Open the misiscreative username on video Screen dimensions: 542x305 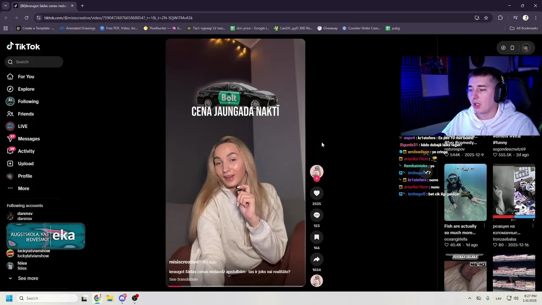point(184,262)
